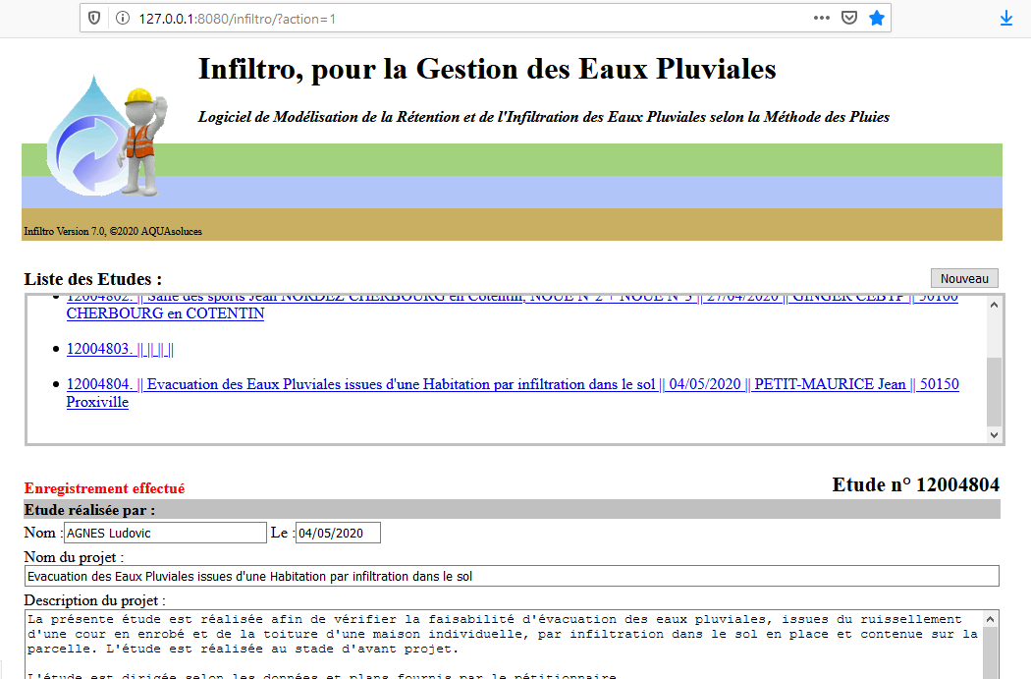Click the Nom field containing AGNES Ludovic
1031x679 pixels.
[164, 533]
